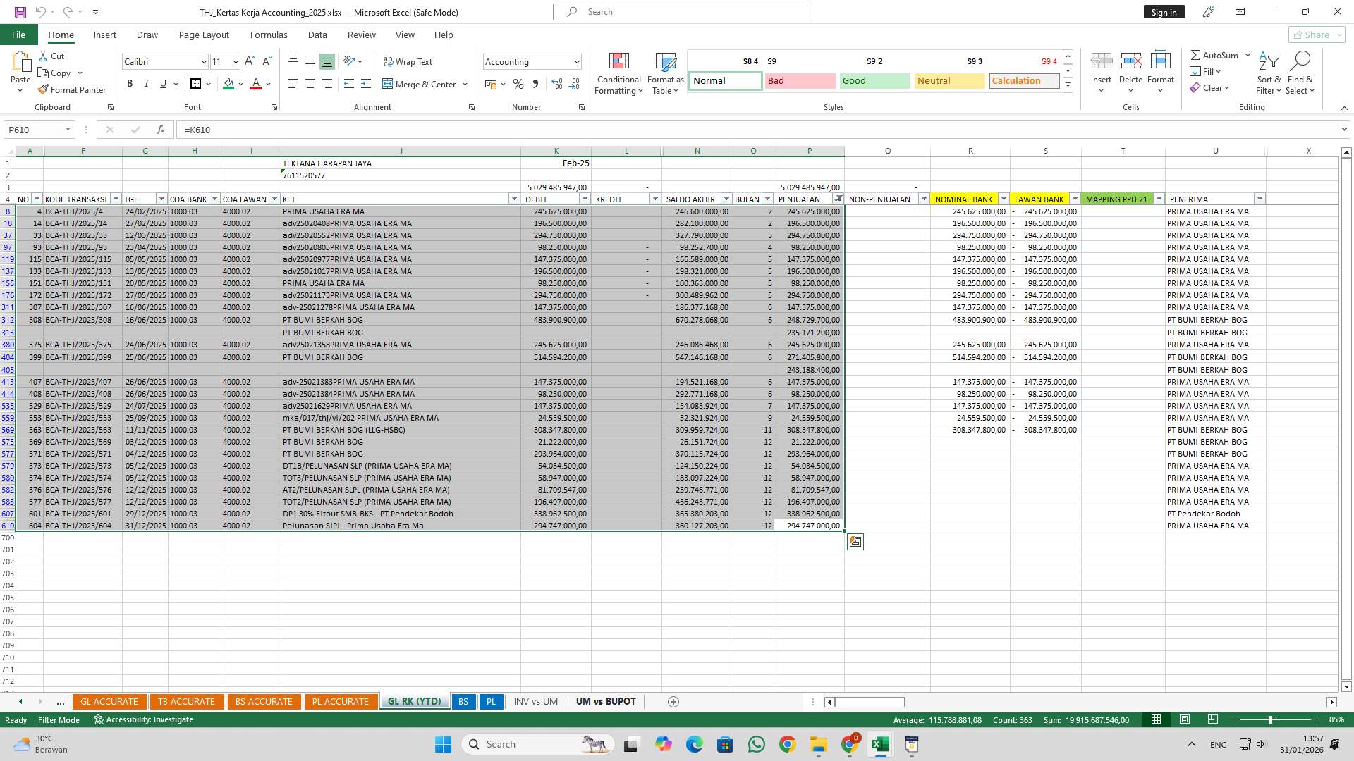Open the filter dropdown on KREDIT column
This screenshot has height=761, width=1354.
pyautogui.click(x=655, y=199)
